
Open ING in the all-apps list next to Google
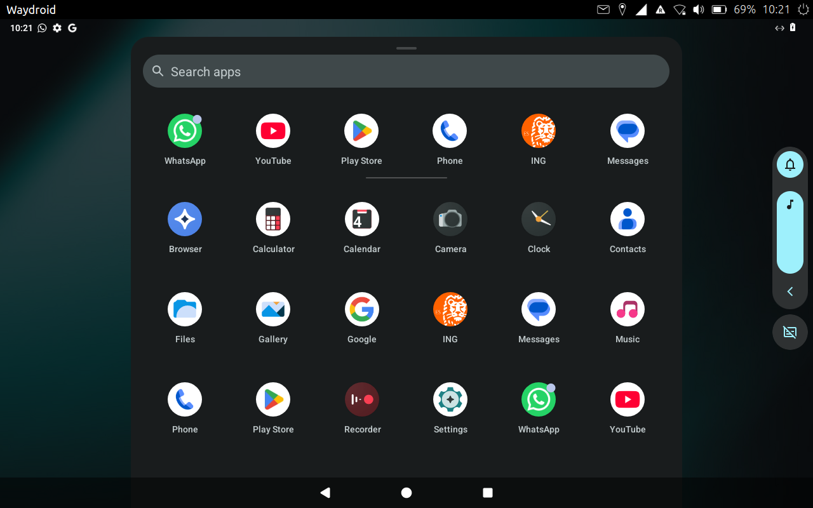point(450,310)
